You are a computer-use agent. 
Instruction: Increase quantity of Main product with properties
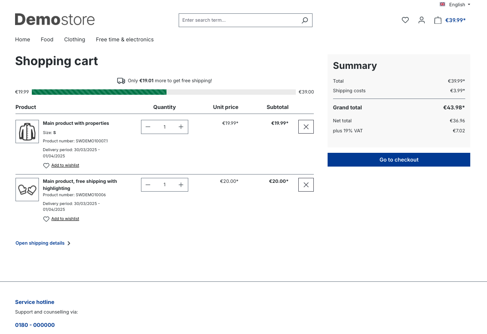(x=181, y=127)
